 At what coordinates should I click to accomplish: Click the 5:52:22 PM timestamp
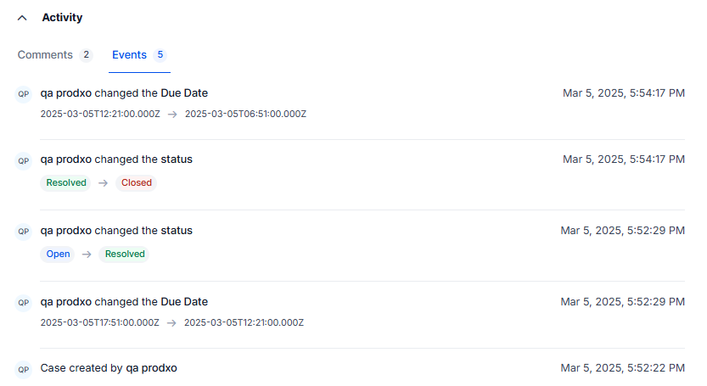click(622, 368)
